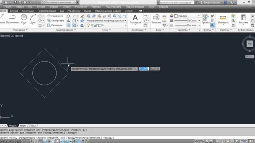Click the command line prompt input
Viewport: 255px width, 143px height.
(127, 138)
